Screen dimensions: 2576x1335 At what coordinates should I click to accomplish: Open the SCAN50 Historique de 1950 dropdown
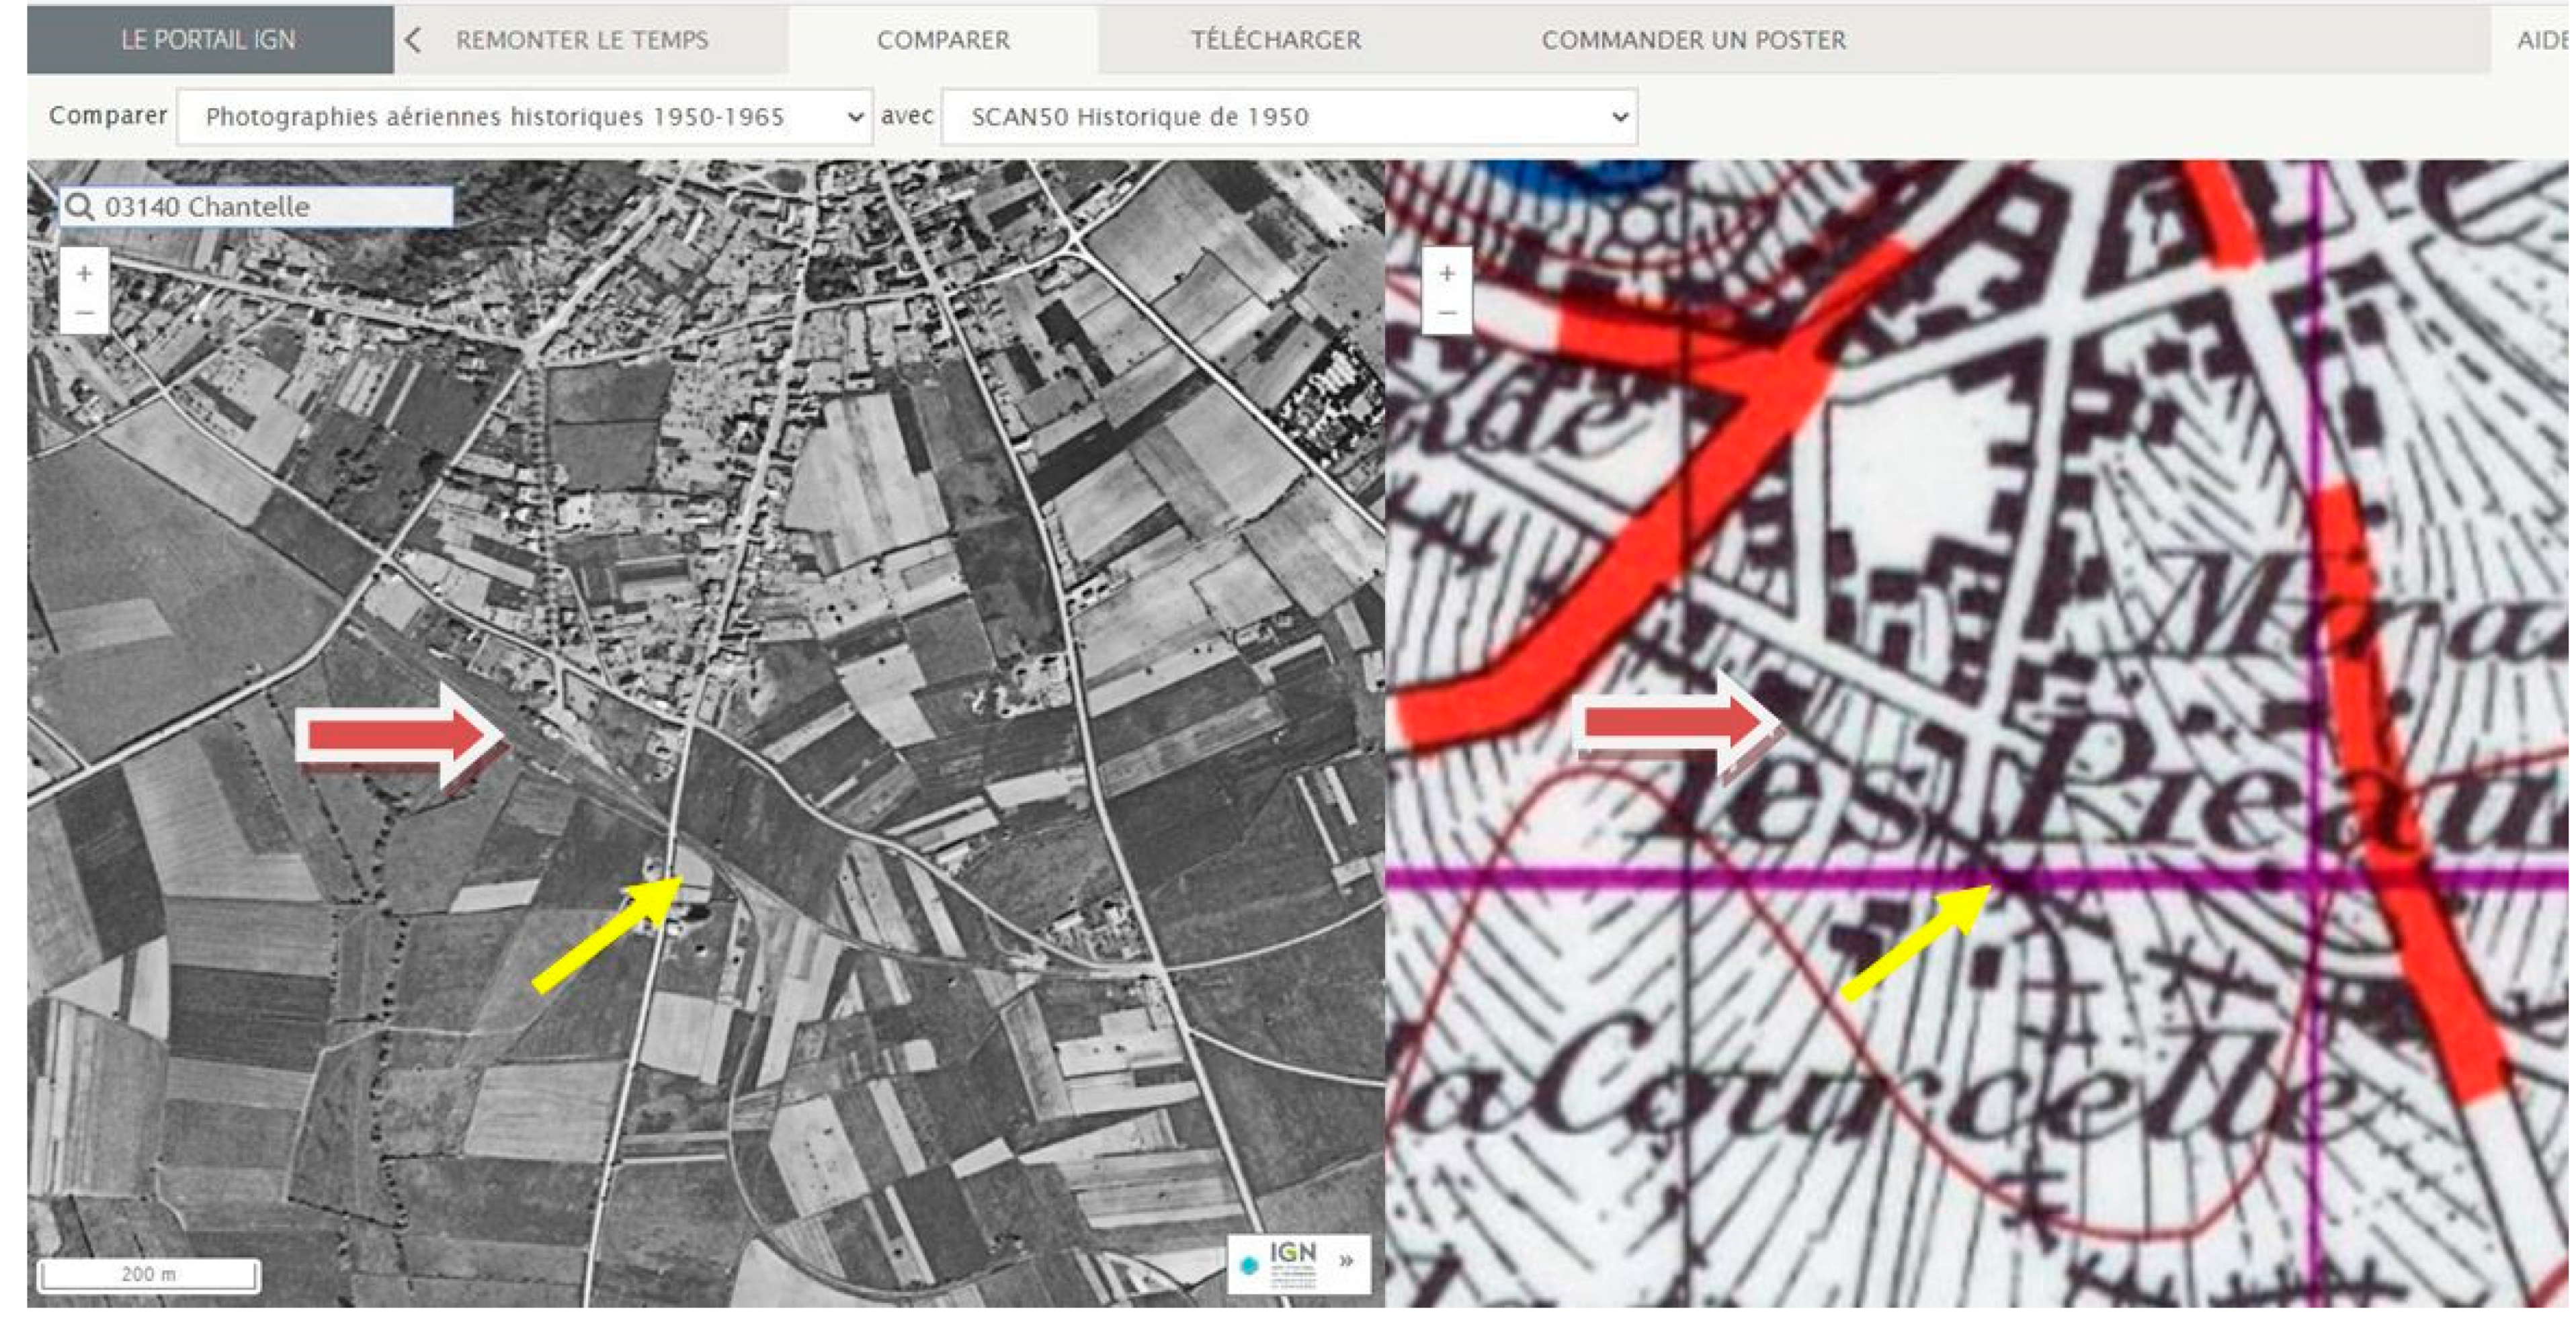(1288, 117)
